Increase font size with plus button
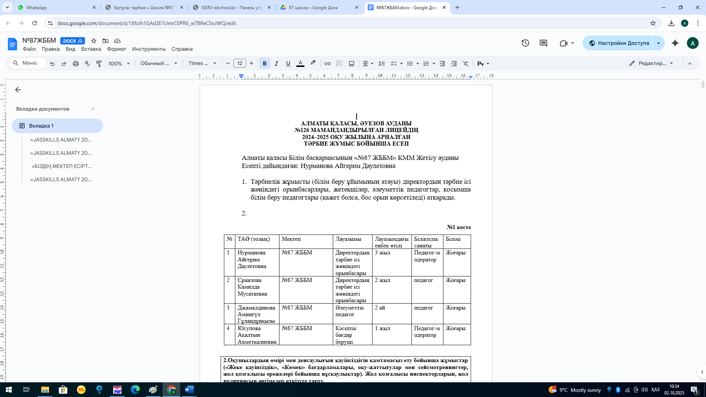 [252, 64]
